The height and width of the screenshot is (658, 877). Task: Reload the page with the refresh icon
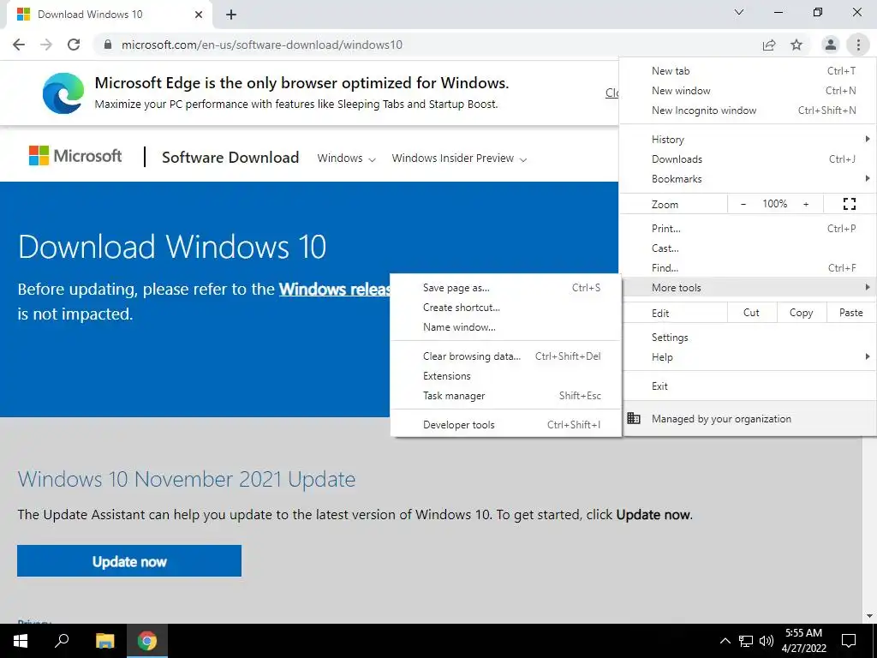[x=74, y=45]
